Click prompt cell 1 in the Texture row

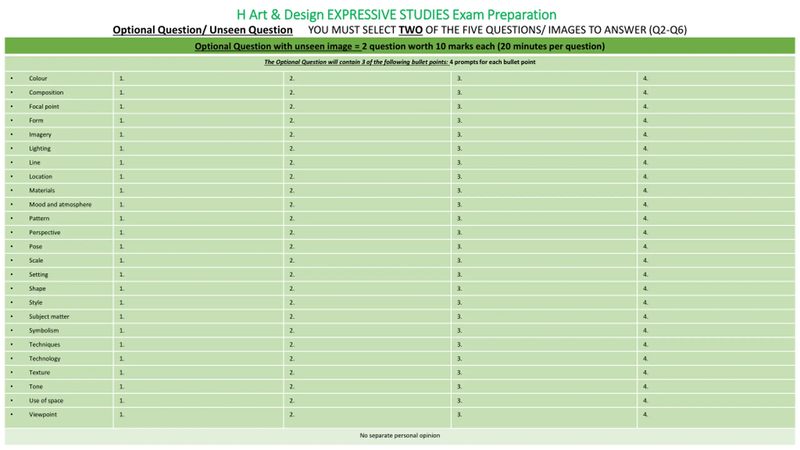[198, 372]
